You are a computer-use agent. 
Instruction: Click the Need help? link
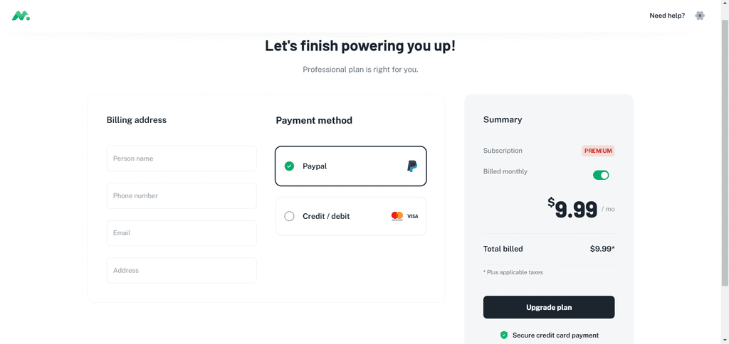pyautogui.click(x=666, y=16)
